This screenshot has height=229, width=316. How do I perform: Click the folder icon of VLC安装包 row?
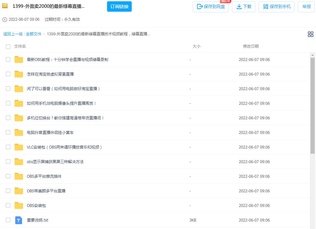[x=19, y=147]
